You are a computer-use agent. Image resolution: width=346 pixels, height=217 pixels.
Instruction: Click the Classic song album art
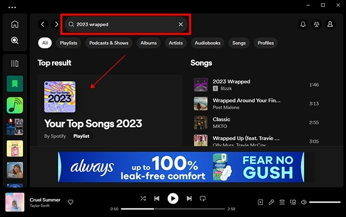[201, 122]
